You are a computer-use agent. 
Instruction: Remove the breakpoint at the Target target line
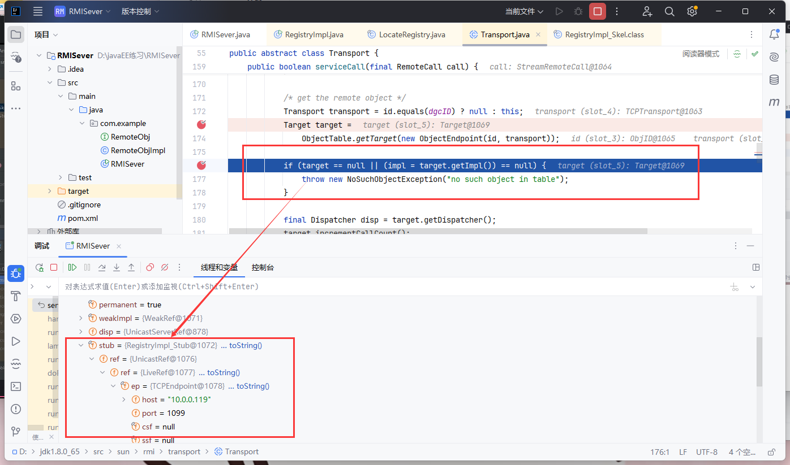point(201,125)
